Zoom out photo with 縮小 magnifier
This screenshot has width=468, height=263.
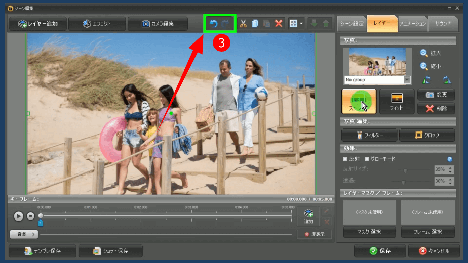(x=424, y=66)
